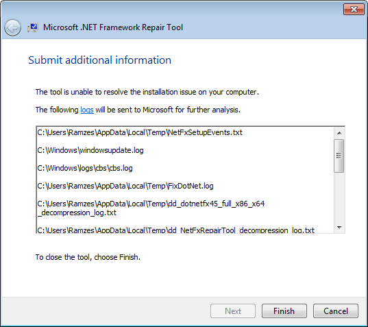Click 'To close the tool, choose Finish' text
The image size is (368, 327).
pos(88,257)
